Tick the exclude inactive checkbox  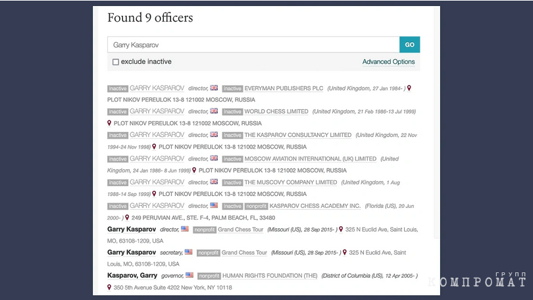click(116, 62)
